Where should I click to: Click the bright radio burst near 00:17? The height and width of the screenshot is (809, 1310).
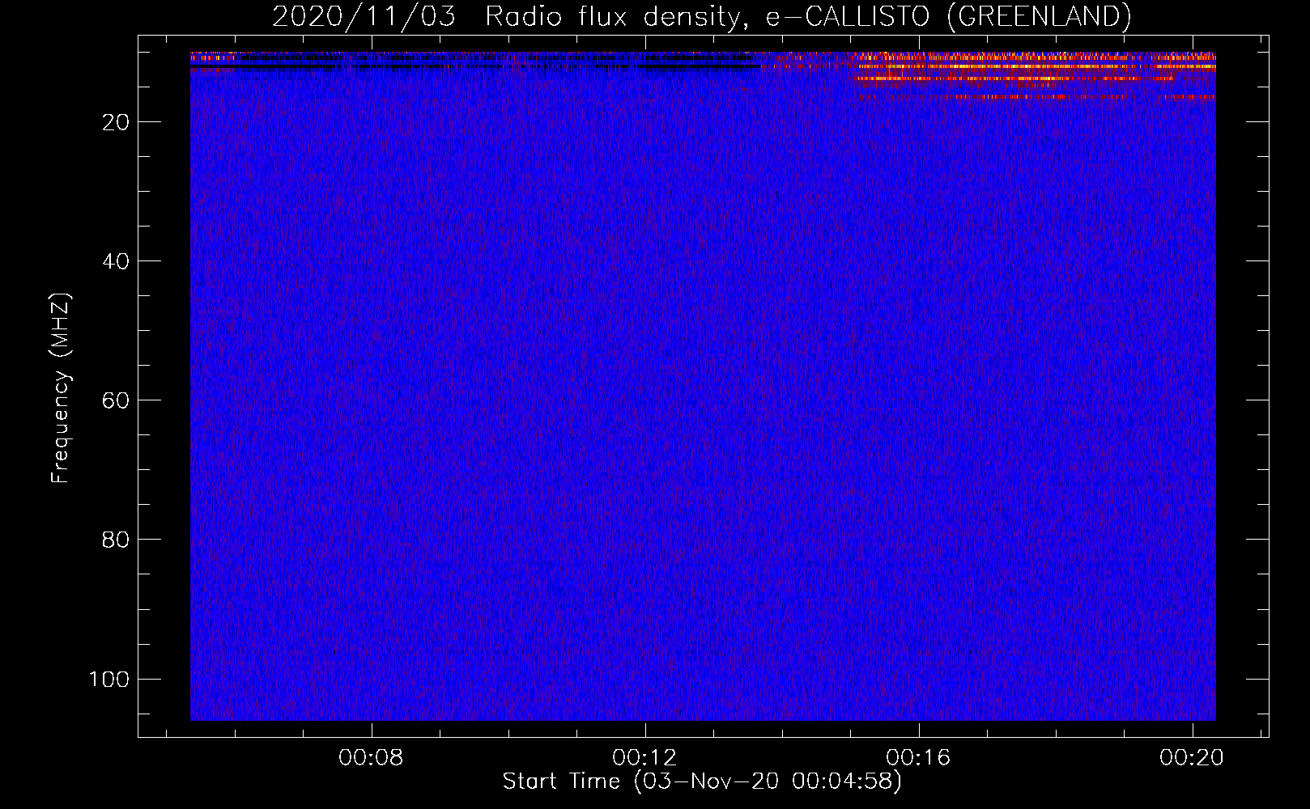[x=1036, y=74]
